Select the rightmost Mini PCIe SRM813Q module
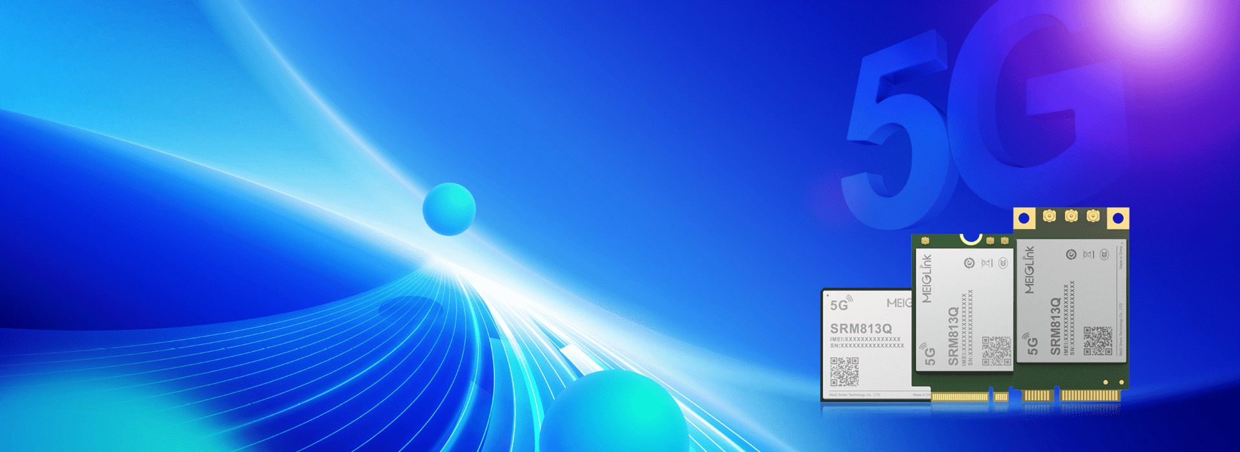This screenshot has height=452, width=1240. 1071,303
